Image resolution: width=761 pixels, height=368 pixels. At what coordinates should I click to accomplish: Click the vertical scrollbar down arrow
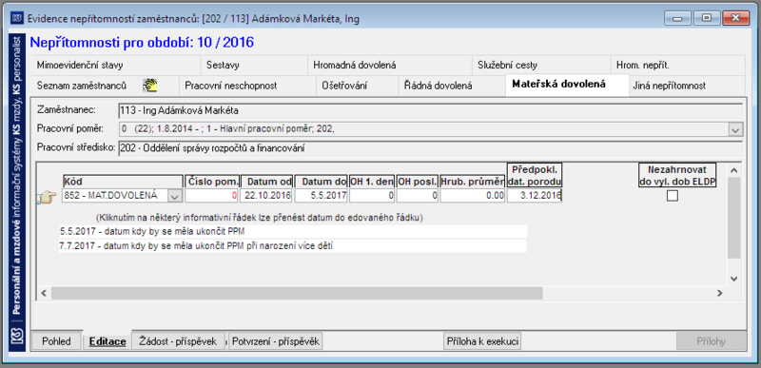tap(733, 279)
